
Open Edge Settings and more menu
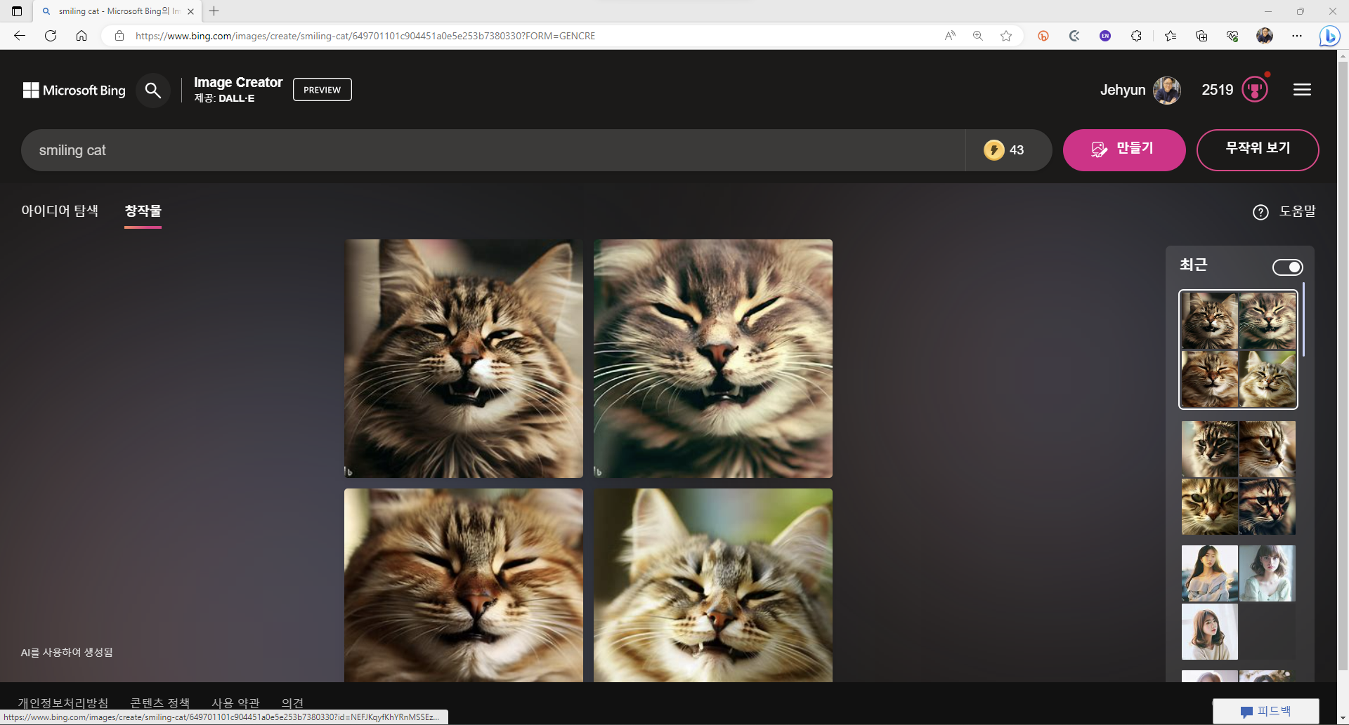pos(1297,36)
